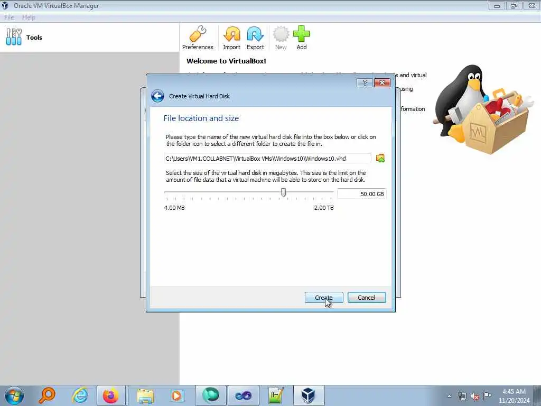Switch to Firefox in the taskbar

[111, 395]
